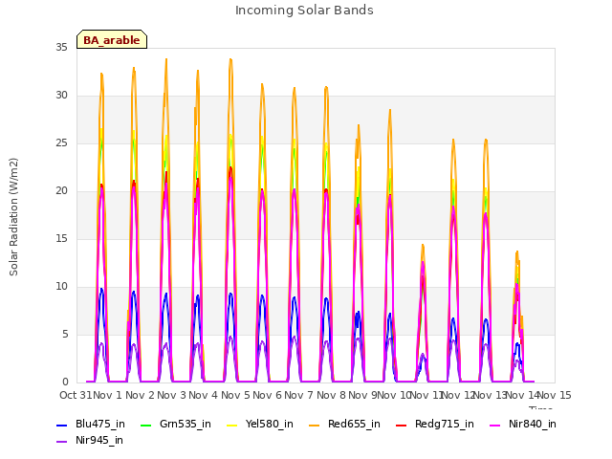Click the 5 y-axis tick label

tap(65, 335)
